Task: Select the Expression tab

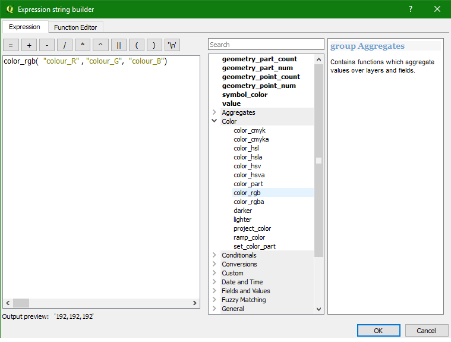Action: [24, 27]
